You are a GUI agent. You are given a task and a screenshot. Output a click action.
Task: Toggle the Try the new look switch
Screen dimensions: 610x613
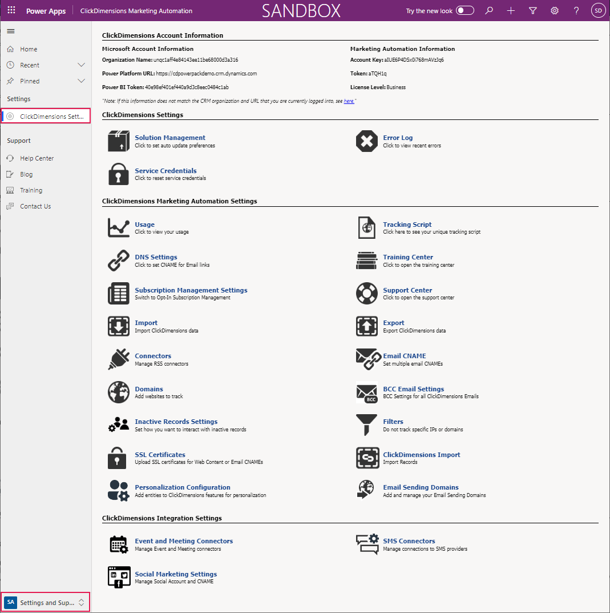[465, 10]
